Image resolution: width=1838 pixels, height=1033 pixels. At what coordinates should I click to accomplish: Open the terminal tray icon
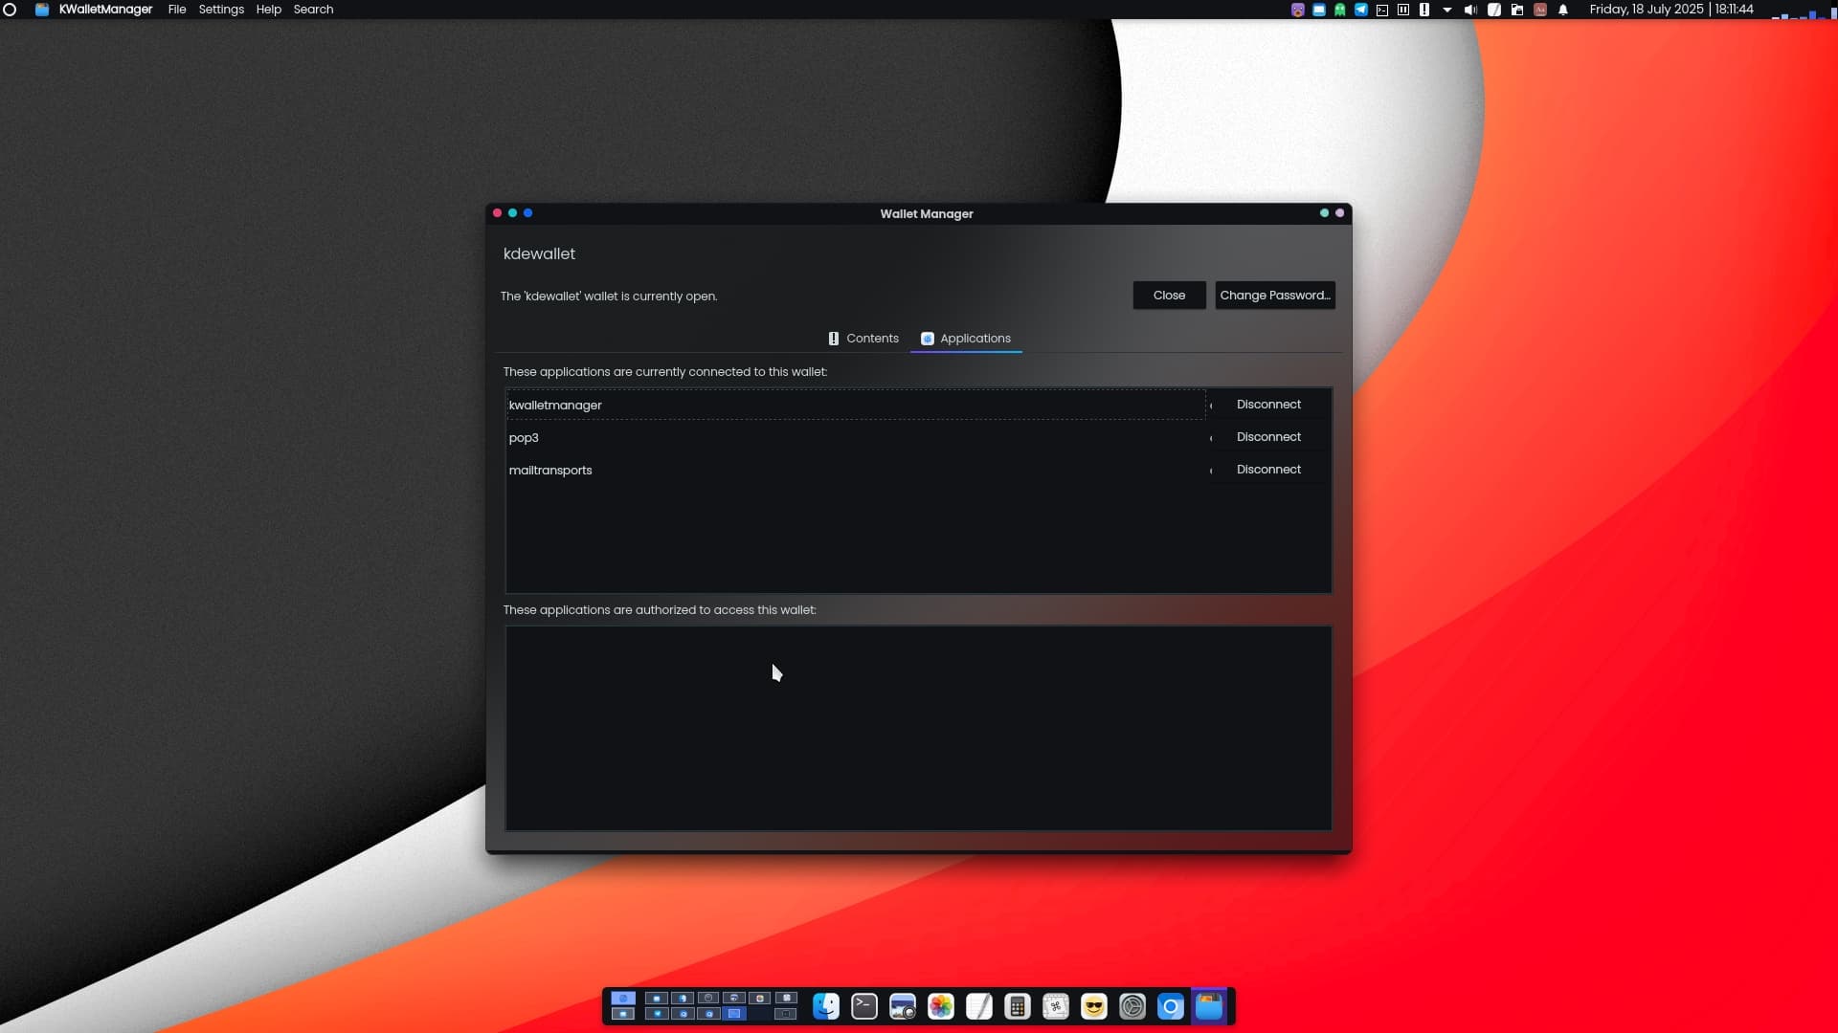pos(1382,10)
